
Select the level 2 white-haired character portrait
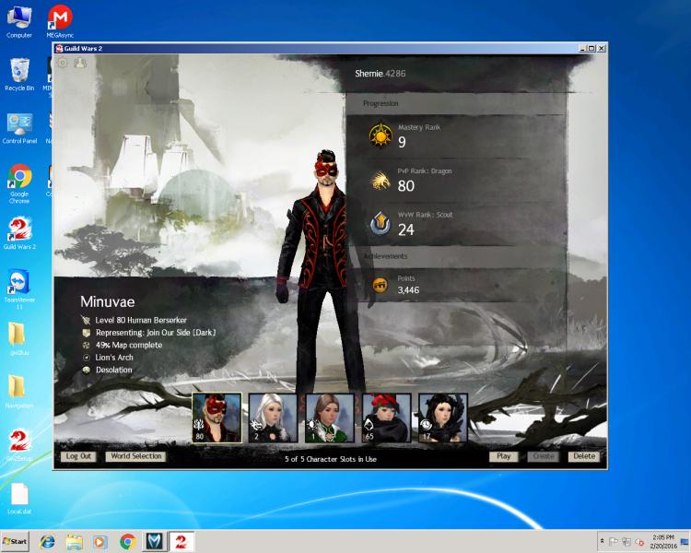(x=274, y=418)
